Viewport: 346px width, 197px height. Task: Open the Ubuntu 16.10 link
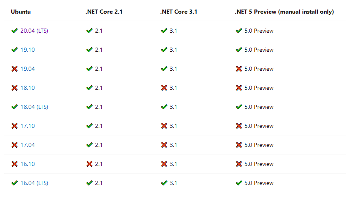(27, 164)
